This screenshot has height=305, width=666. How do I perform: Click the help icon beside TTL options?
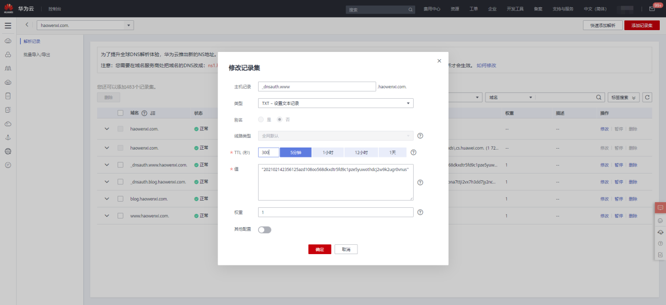point(413,152)
